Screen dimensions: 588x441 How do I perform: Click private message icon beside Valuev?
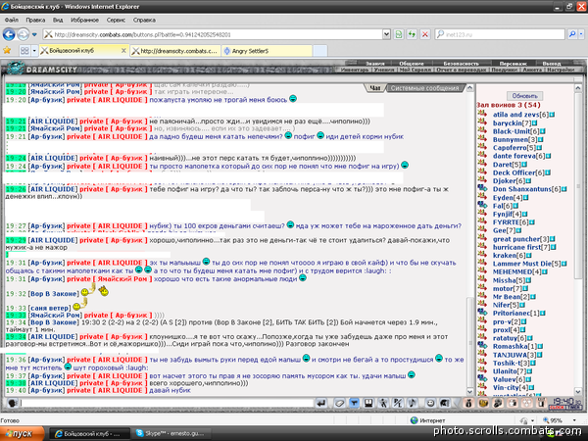click(482, 378)
